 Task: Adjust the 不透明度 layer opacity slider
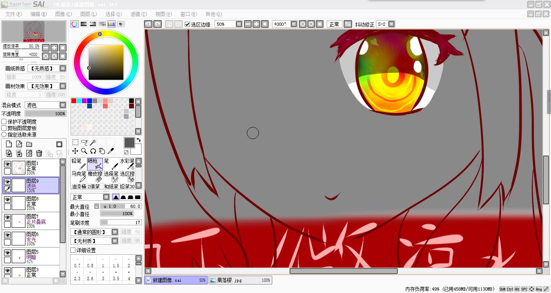point(46,114)
